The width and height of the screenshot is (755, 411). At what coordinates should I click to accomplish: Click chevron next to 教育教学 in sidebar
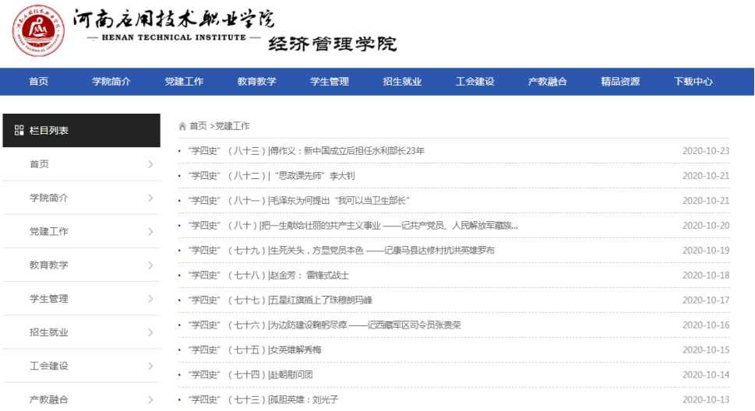pos(150,265)
